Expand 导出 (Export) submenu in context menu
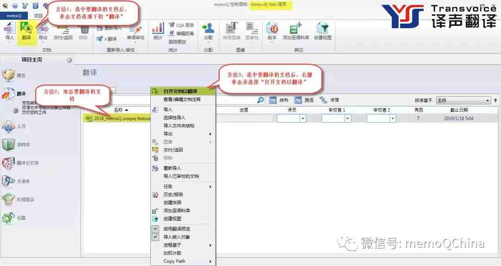This screenshot has height=266, width=501. [x=183, y=134]
